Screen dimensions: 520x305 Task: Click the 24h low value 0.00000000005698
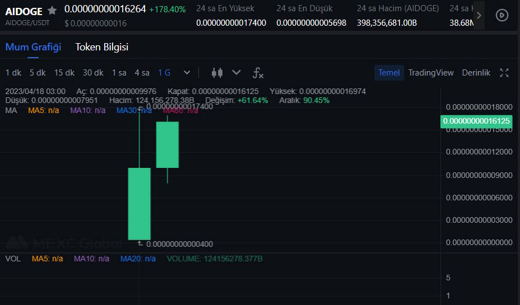(312, 23)
